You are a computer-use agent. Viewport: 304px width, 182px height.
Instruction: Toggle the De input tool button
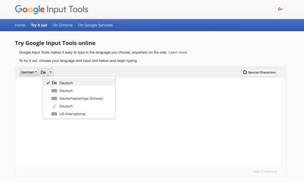pyautogui.click(x=43, y=72)
